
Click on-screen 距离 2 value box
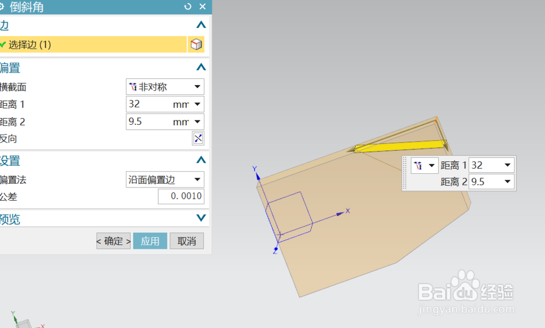tap(485, 182)
